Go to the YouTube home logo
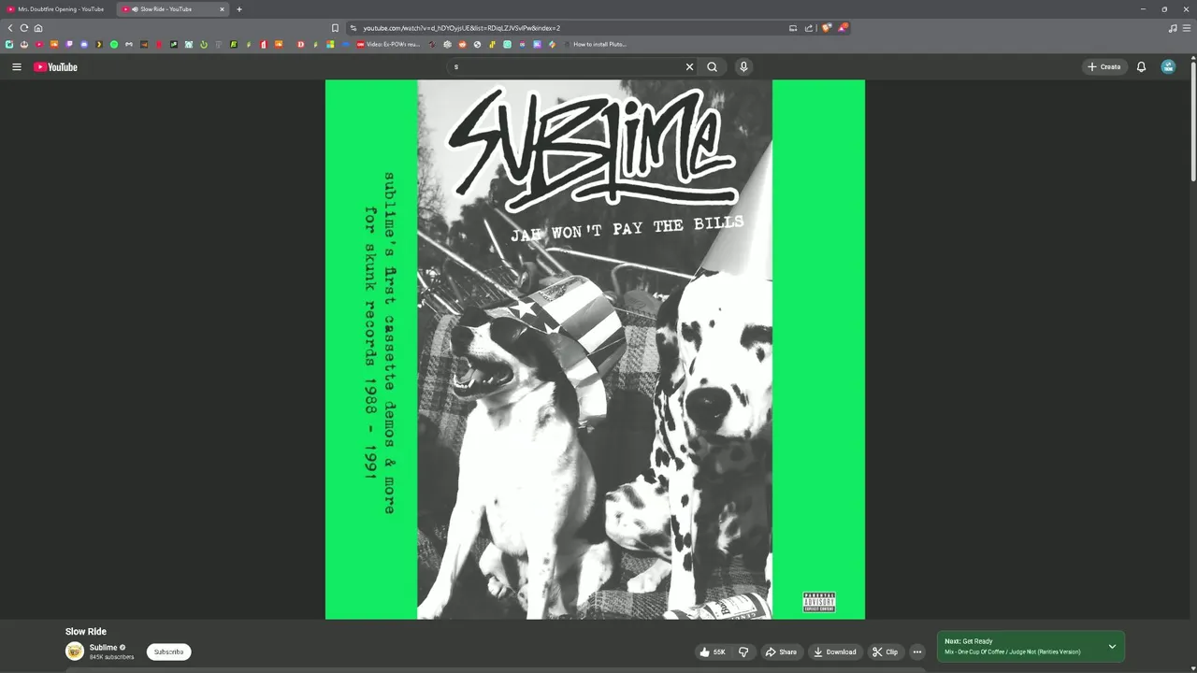The image size is (1197, 673). pos(55,66)
